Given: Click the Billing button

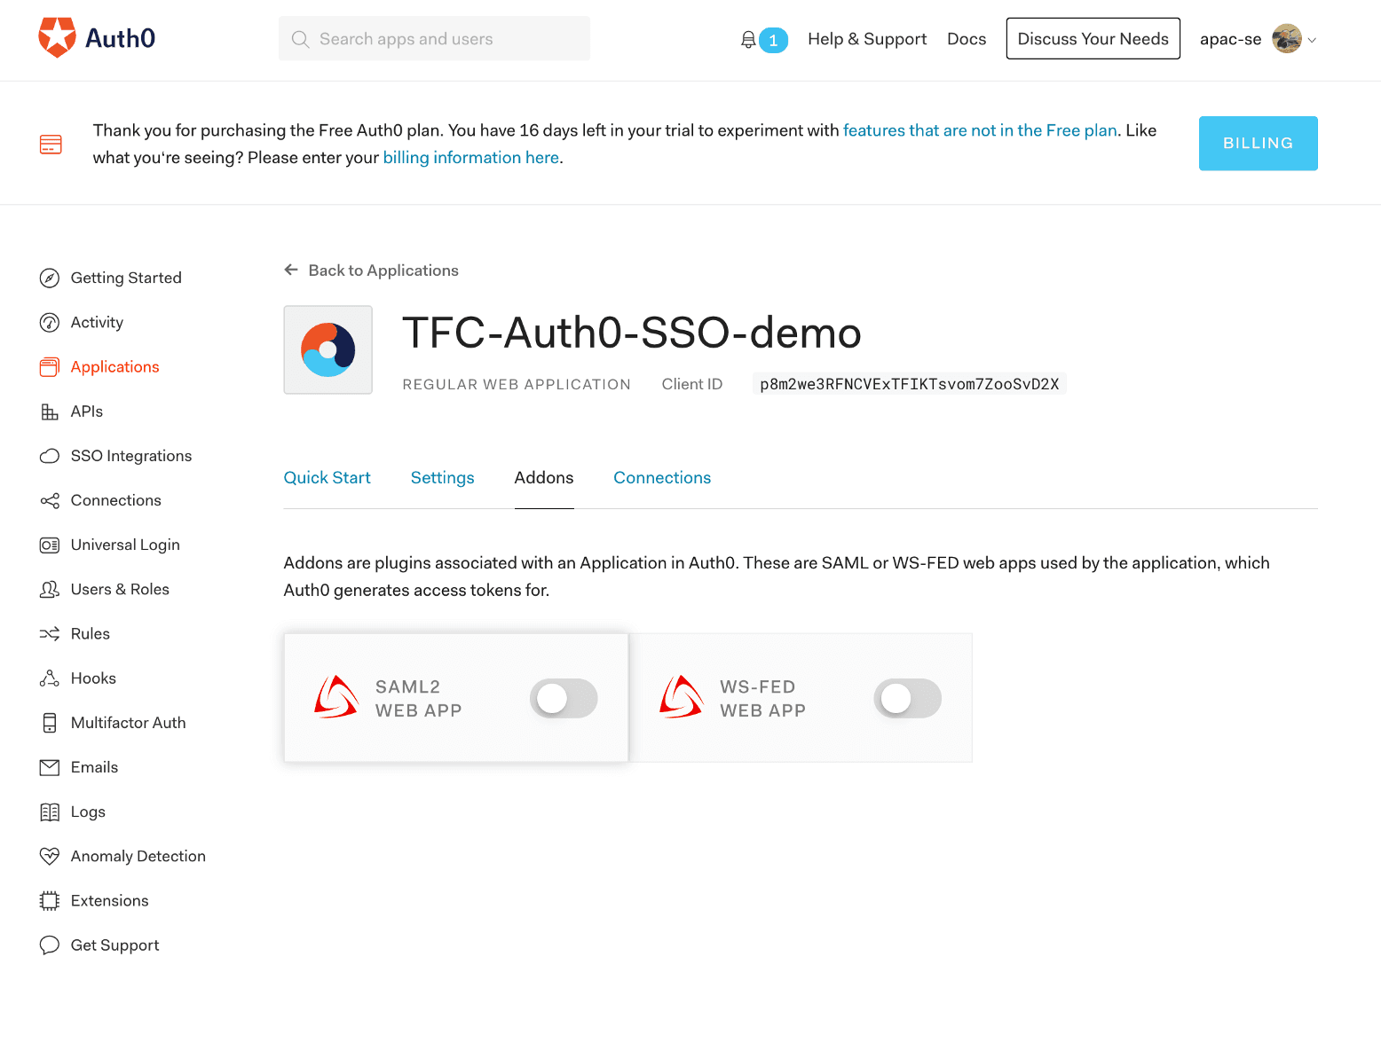Looking at the screenshot, I should [1258, 144].
